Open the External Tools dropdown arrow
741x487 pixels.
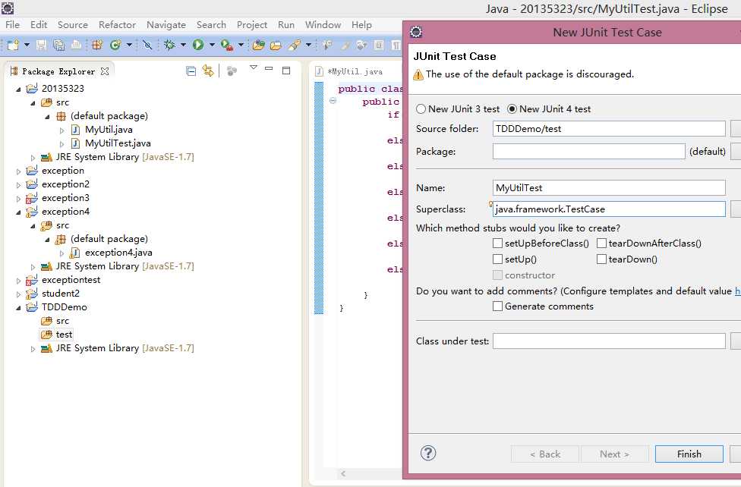tap(241, 45)
